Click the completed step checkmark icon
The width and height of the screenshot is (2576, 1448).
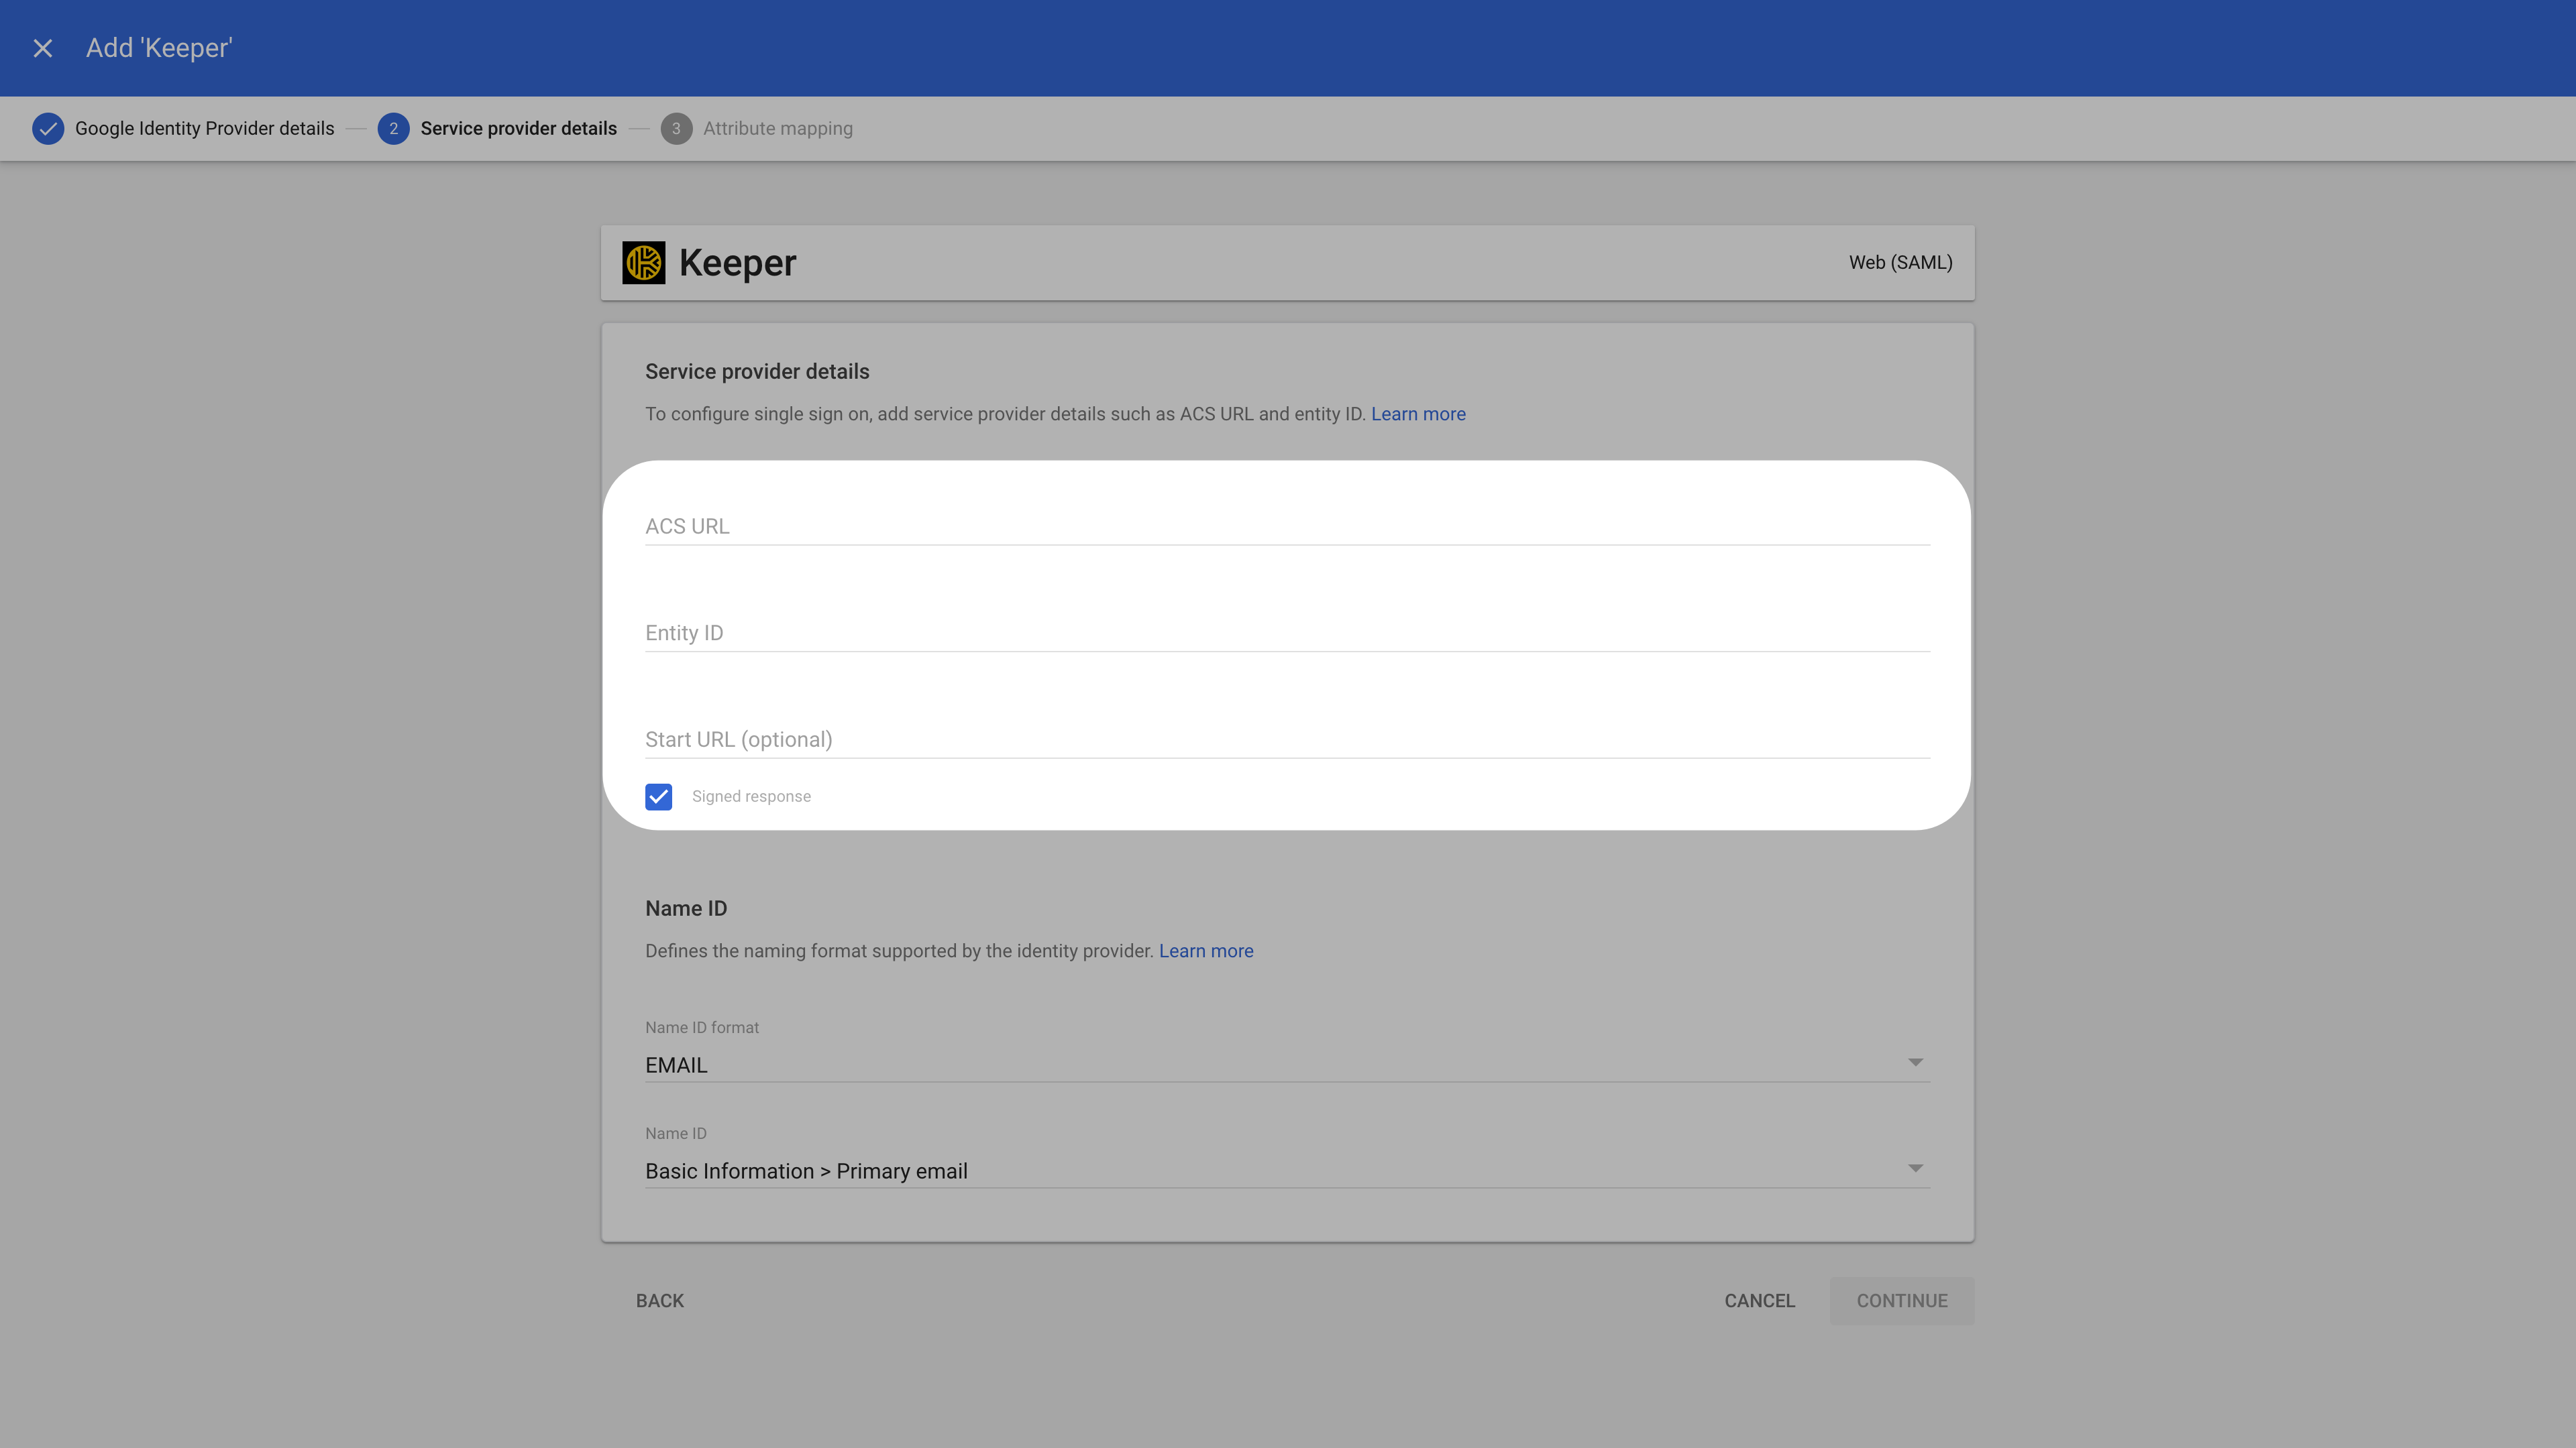click(48, 129)
